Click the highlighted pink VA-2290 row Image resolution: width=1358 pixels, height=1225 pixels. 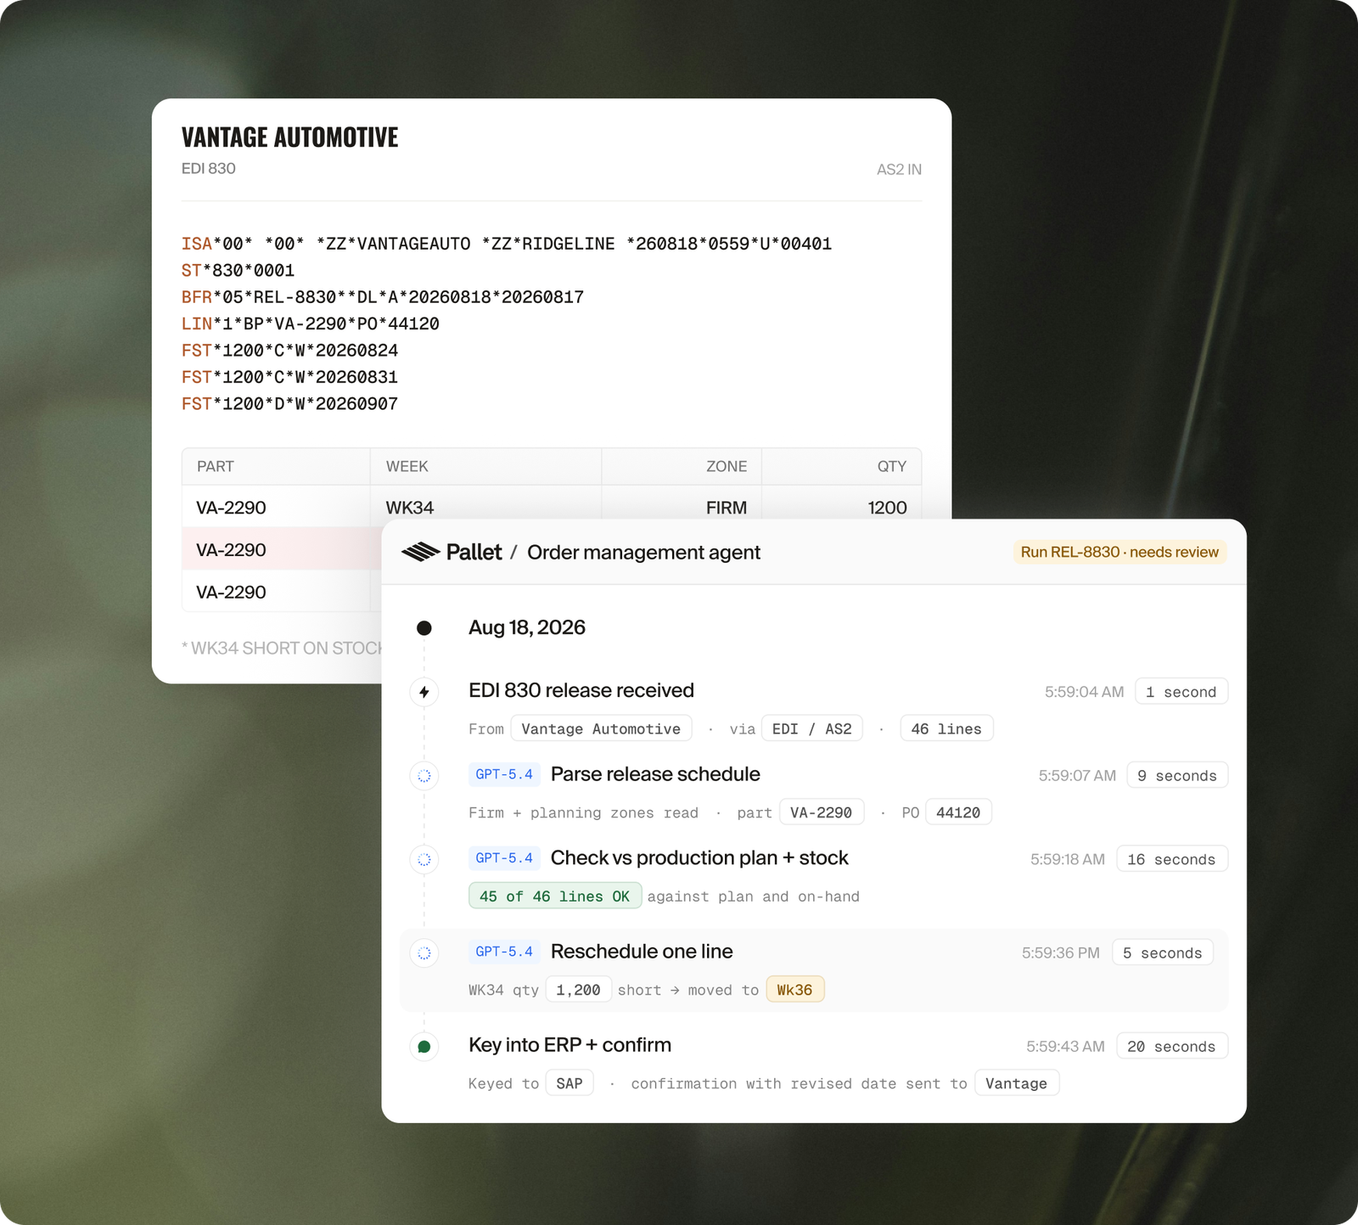282,549
